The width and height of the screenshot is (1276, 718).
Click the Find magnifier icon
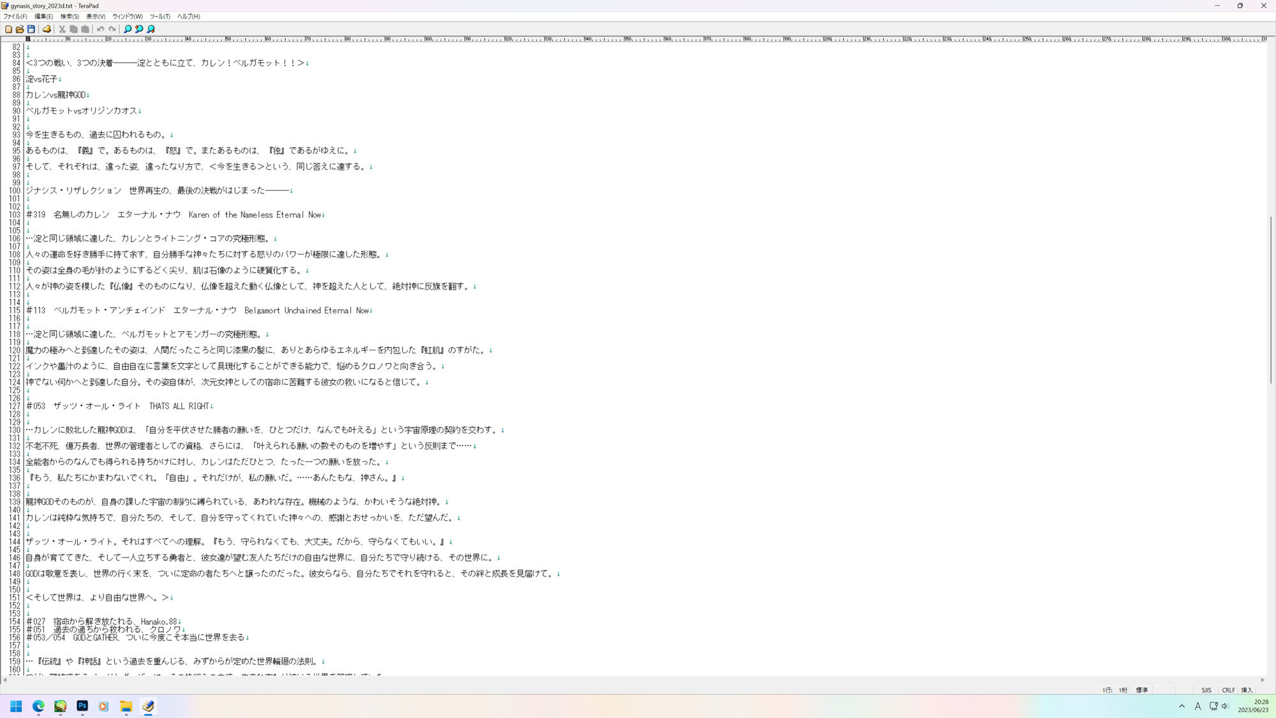128,29
